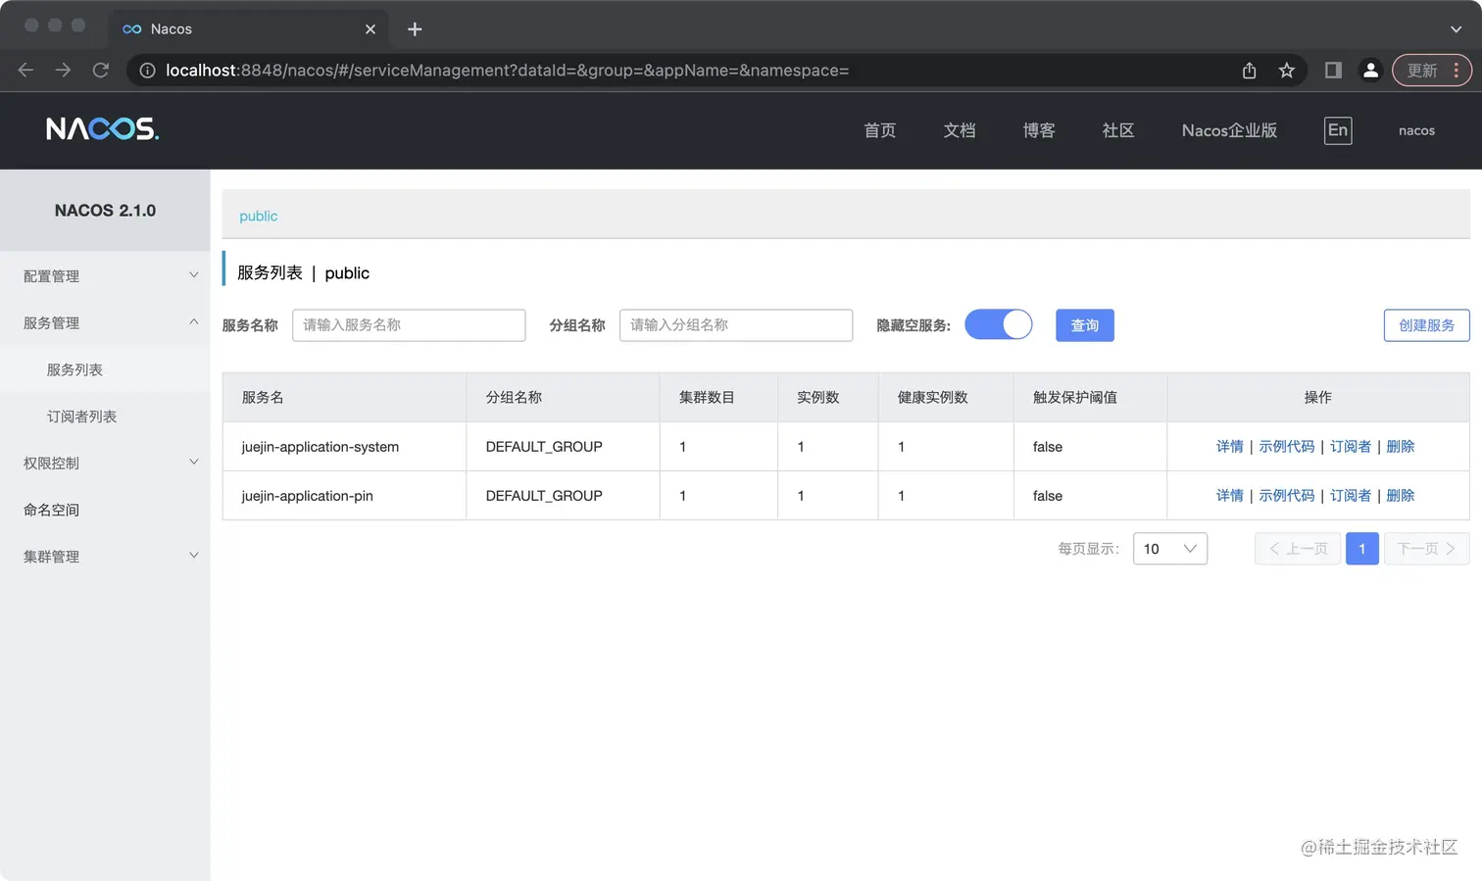The height and width of the screenshot is (881, 1482).
Task: Focus the 服务名称 input field
Action: point(409,325)
